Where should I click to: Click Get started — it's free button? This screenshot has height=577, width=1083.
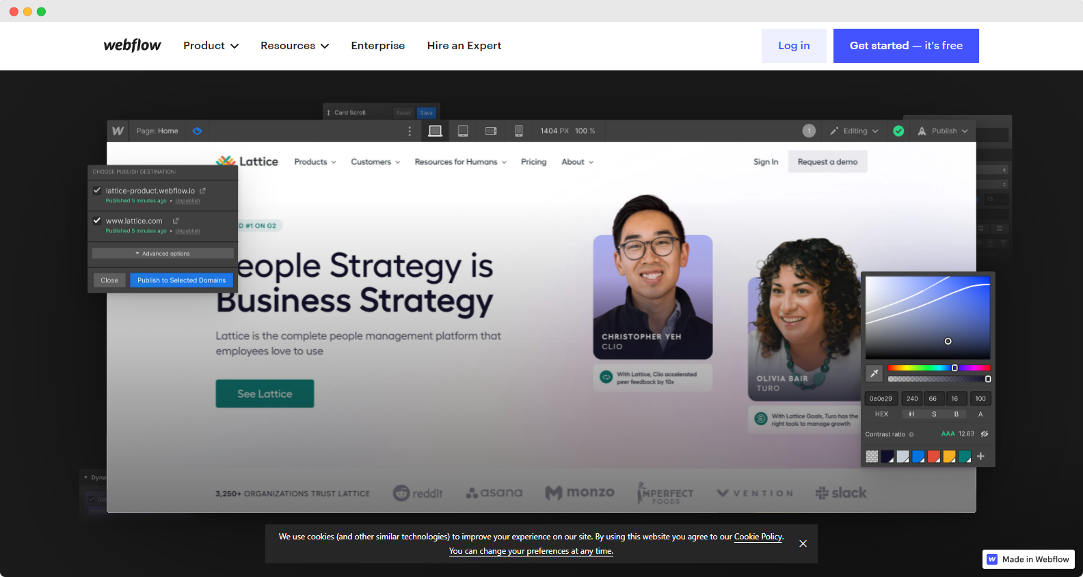(x=906, y=46)
